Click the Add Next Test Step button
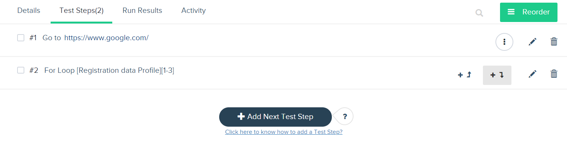Screen dimensions: 567x146 276,117
